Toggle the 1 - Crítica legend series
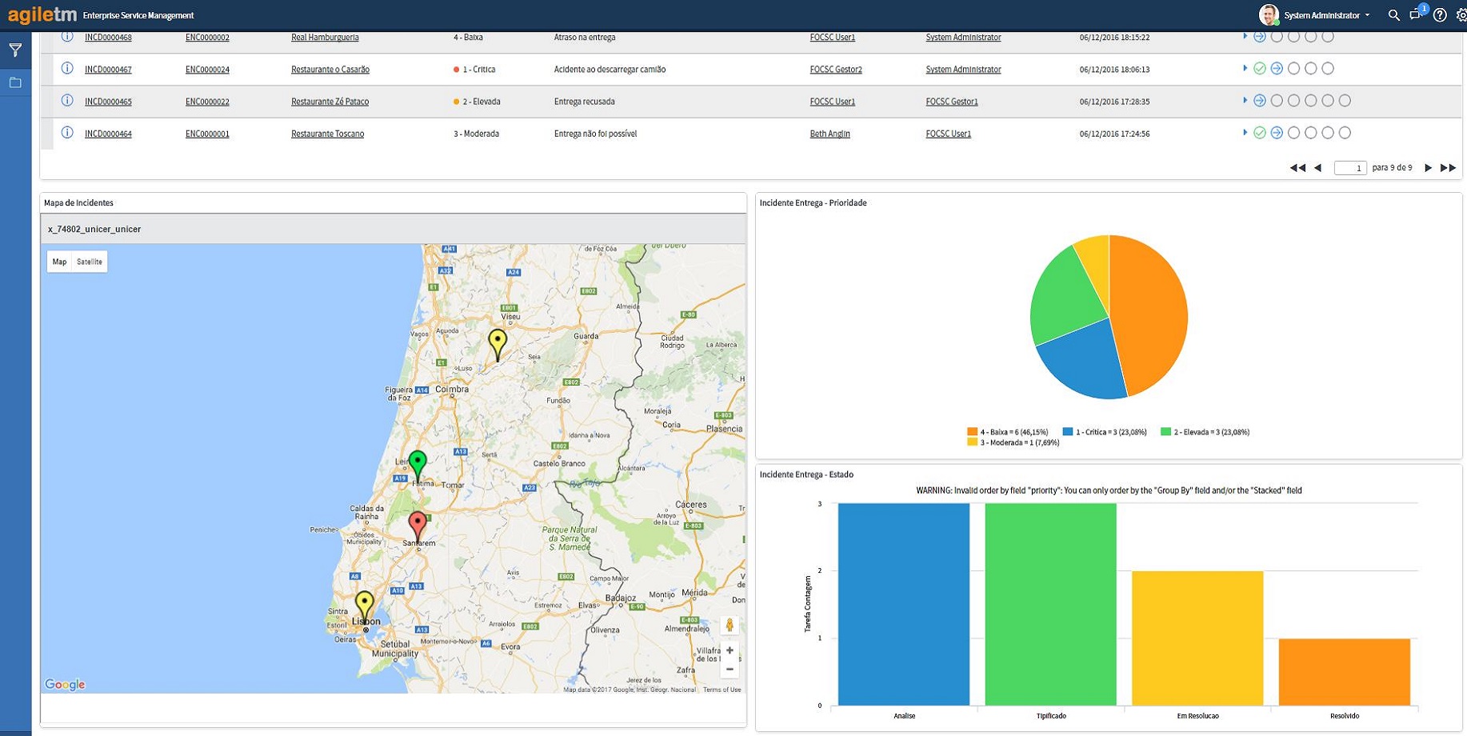This screenshot has height=736, width=1467. pos(1105,432)
